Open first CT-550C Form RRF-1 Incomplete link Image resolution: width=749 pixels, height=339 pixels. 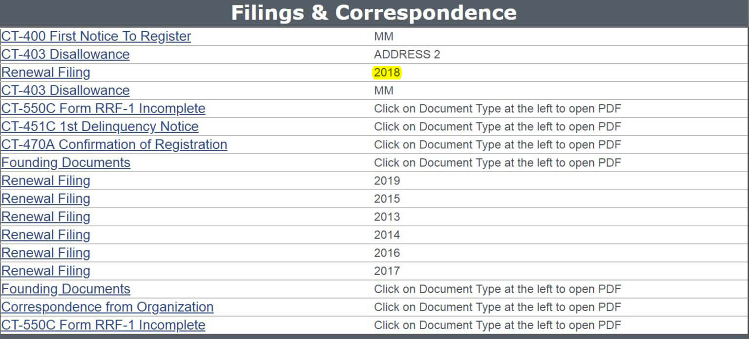[x=104, y=109]
